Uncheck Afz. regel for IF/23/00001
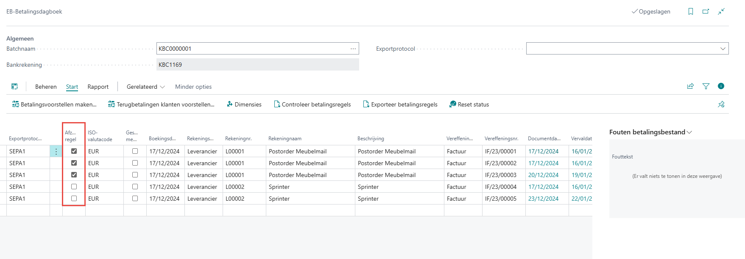Screen dimensions: 745x259 (x=74, y=151)
